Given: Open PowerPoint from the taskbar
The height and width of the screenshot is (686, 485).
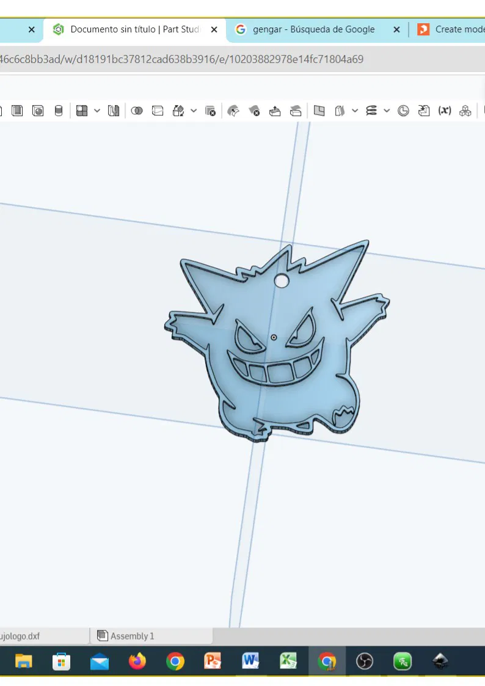Looking at the screenshot, I should pyautogui.click(x=213, y=661).
